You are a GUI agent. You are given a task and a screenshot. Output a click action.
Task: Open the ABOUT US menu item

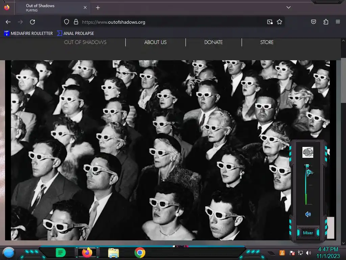tap(155, 42)
